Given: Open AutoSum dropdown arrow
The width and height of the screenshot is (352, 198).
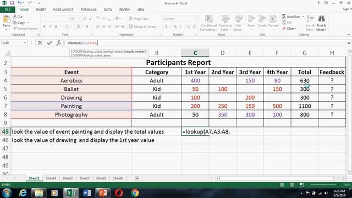Looking at the screenshot, I should tap(303, 16).
